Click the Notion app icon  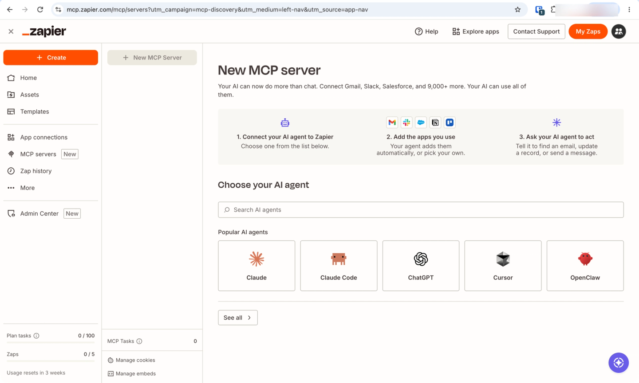435,123
